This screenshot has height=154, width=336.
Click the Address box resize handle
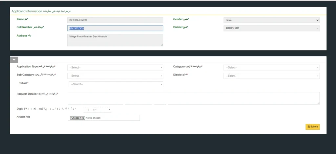[x=161, y=45]
